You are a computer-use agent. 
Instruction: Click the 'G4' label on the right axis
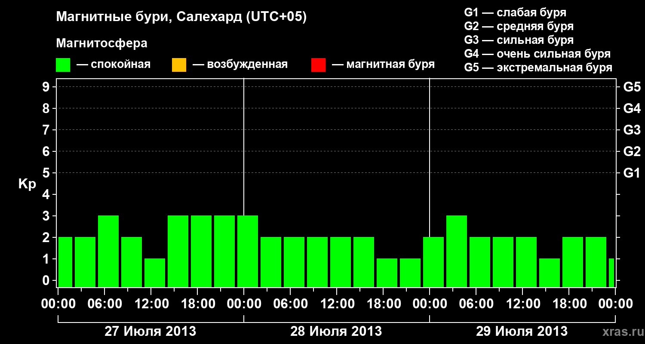(x=632, y=108)
